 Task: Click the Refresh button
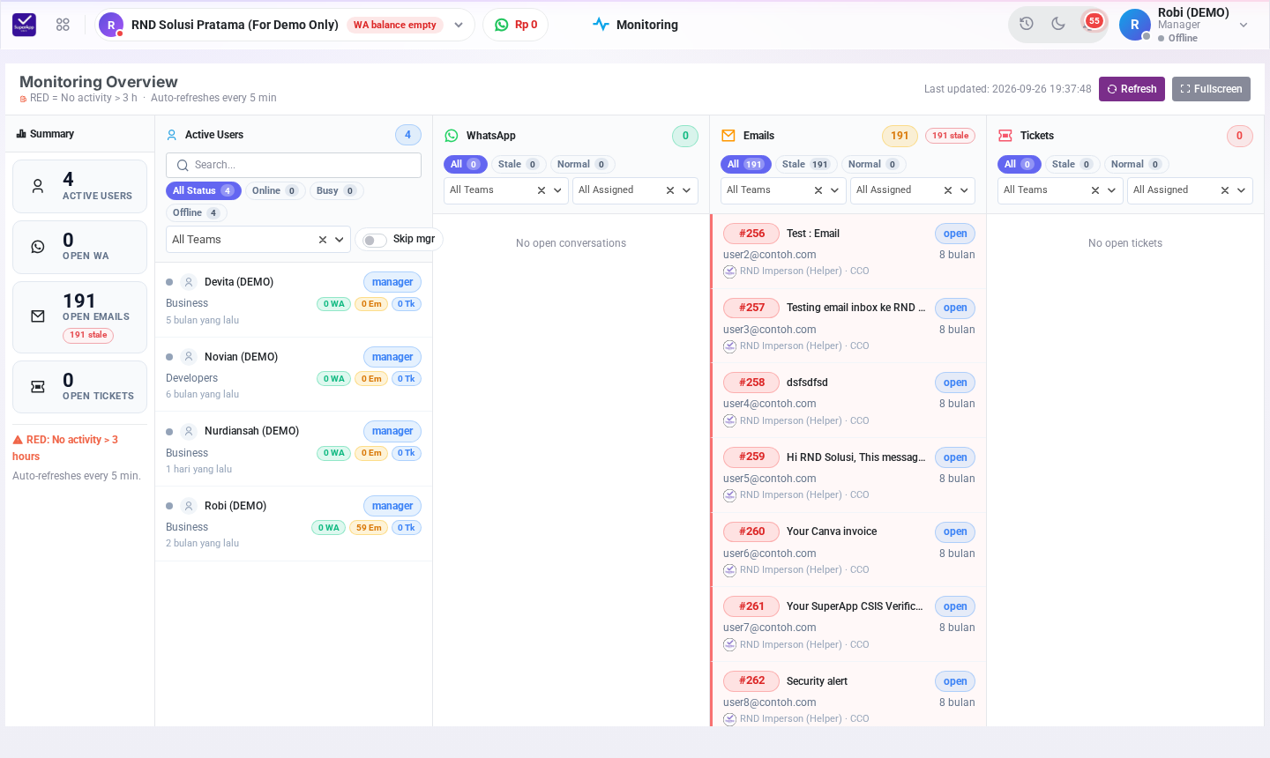1132,89
